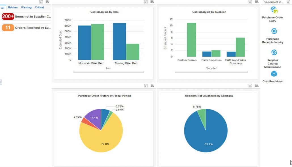292x167 pixels.
Task: Maximize the Purchase Order History chart
Action: click(x=146, y=85)
